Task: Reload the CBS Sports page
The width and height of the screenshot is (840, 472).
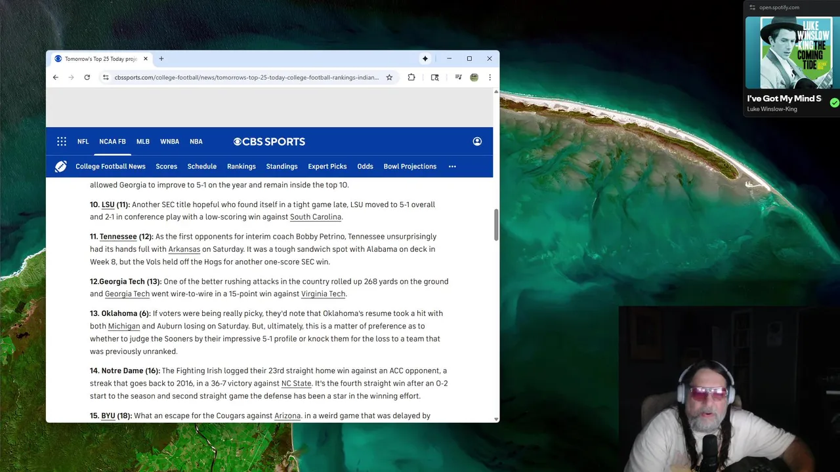Action: (87, 77)
